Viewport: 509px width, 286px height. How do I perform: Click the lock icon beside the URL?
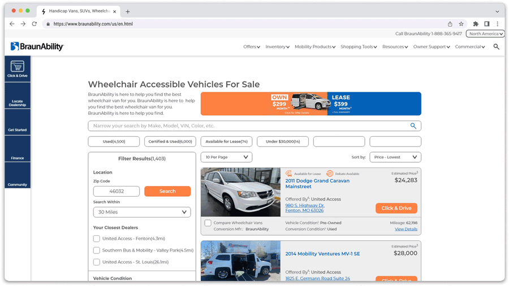[x=48, y=24]
